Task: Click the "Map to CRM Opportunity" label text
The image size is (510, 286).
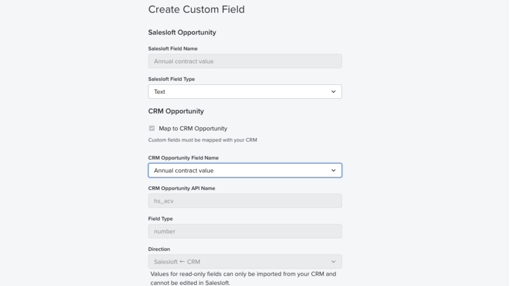Action: pyautogui.click(x=193, y=128)
